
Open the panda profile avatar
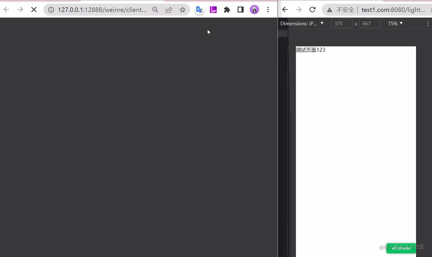pos(254,9)
